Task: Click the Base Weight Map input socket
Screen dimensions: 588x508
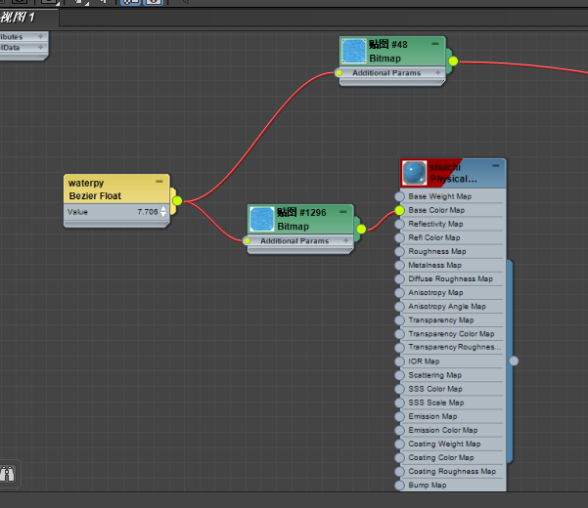Action: pos(400,196)
